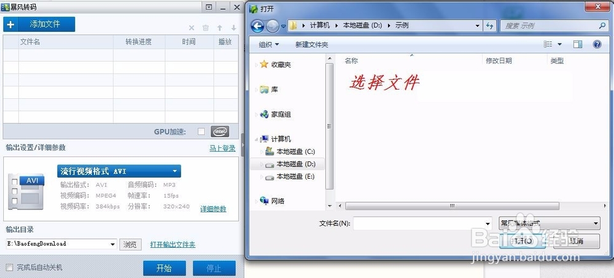The height and width of the screenshot is (278, 614).
Task: Click the 马上登录 login link
Action: pyautogui.click(x=222, y=148)
